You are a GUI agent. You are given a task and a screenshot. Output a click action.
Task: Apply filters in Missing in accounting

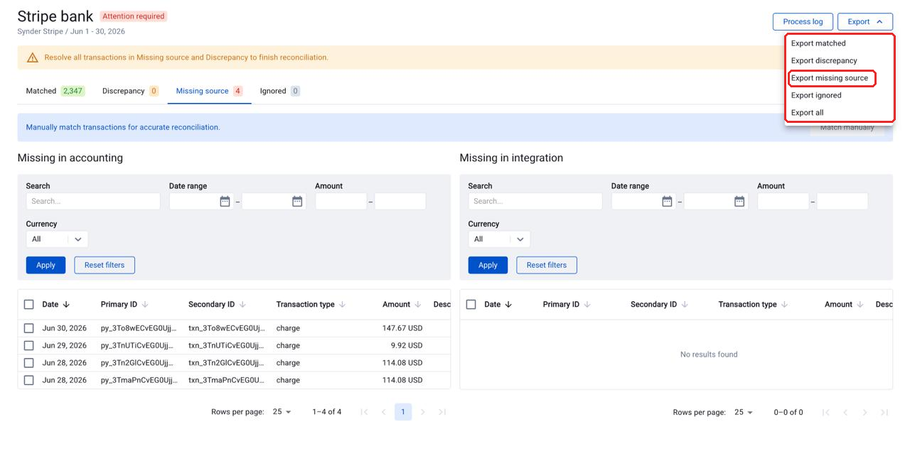point(45,265)
